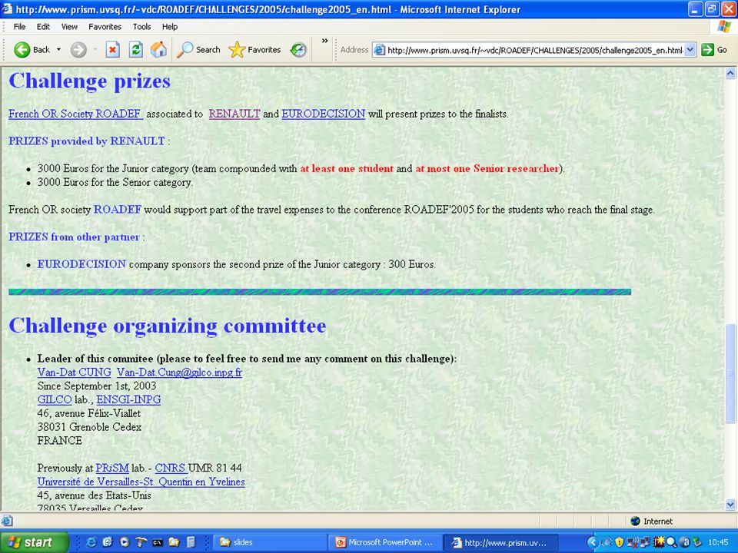Open the Help menu

pyautogui.click(x=169, y=27)
